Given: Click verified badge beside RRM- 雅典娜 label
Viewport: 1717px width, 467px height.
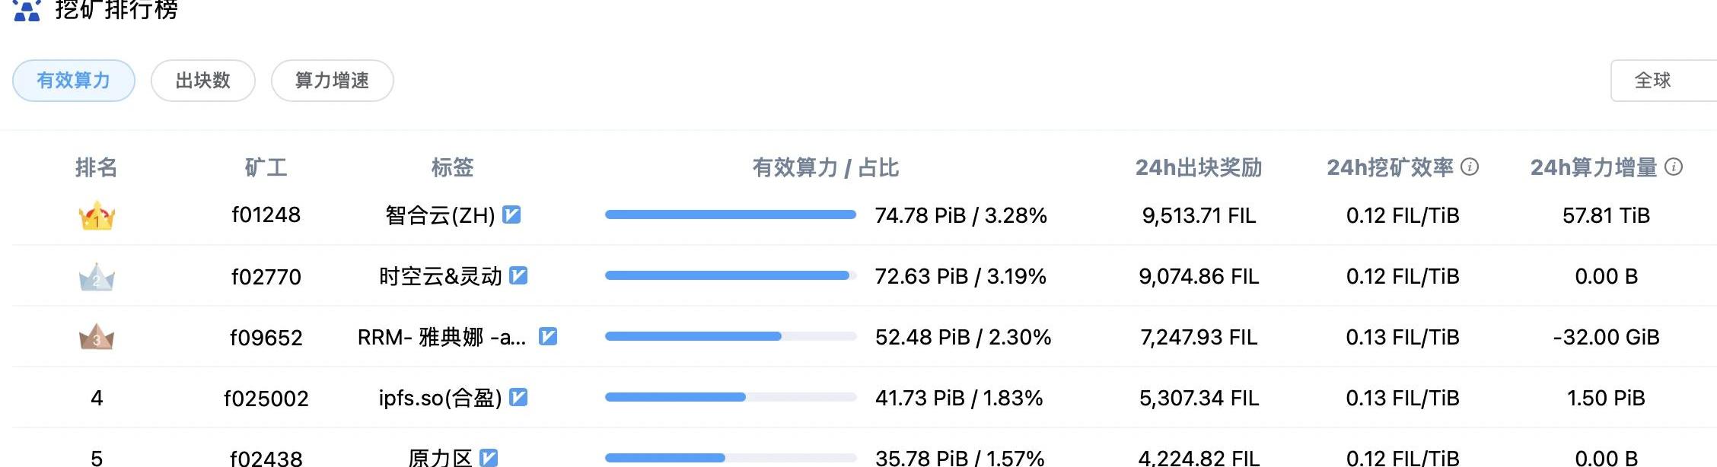Looking at the screenshot, I should (548, 336).
